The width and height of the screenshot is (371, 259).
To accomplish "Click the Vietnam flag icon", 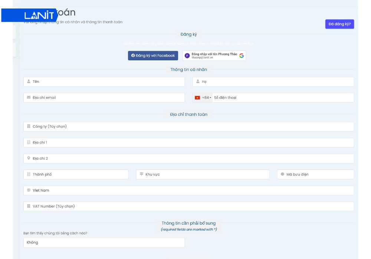I will (197, 98).
